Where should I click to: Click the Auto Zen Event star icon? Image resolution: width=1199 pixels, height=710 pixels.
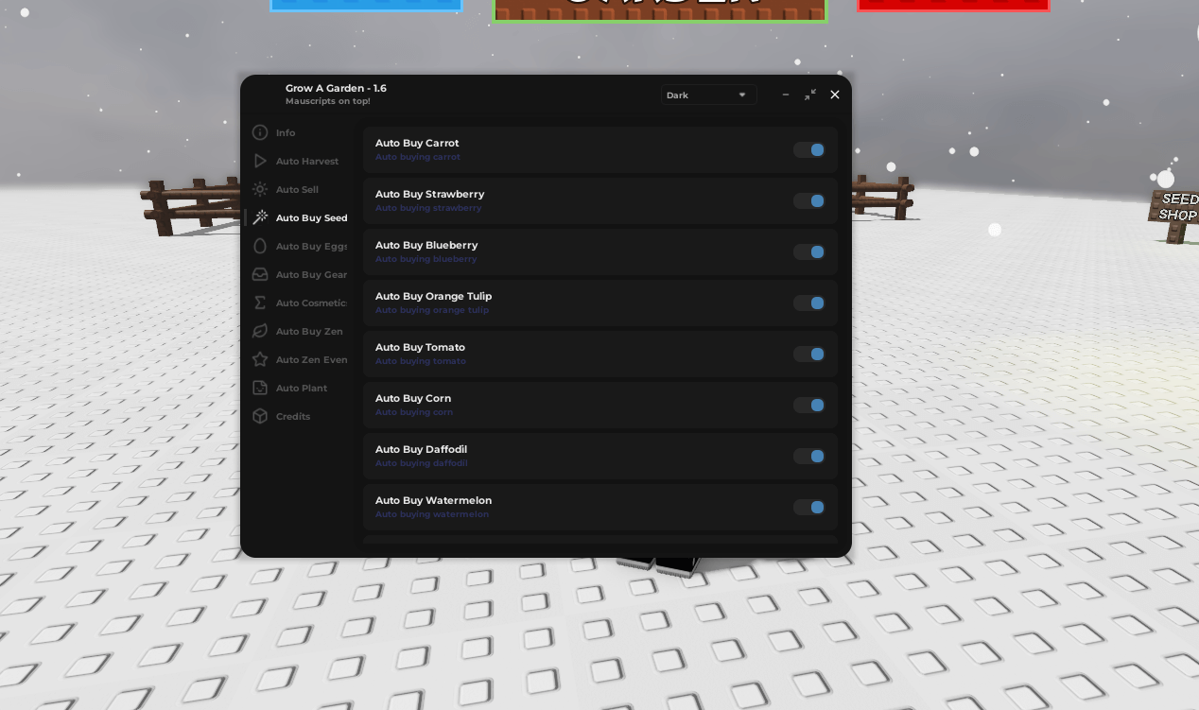(260, 359)
